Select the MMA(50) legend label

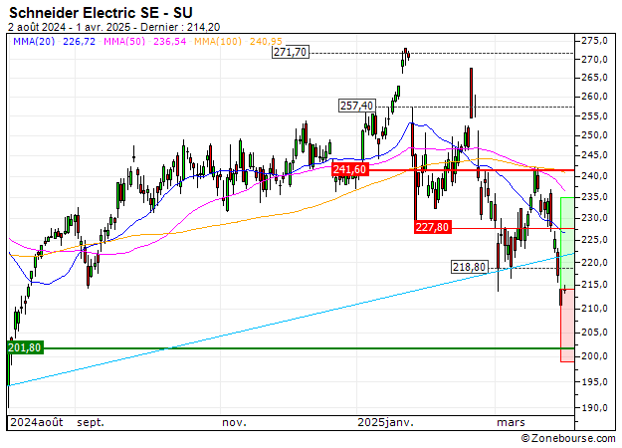click(x=124, y=41)
